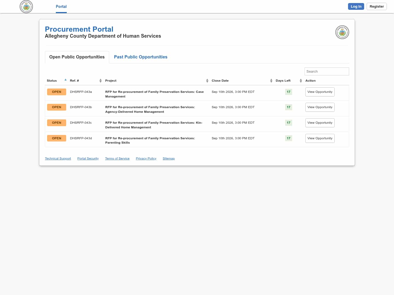
Task: Click close date of DHSRFP-043a row
Action: coord(233,92)
